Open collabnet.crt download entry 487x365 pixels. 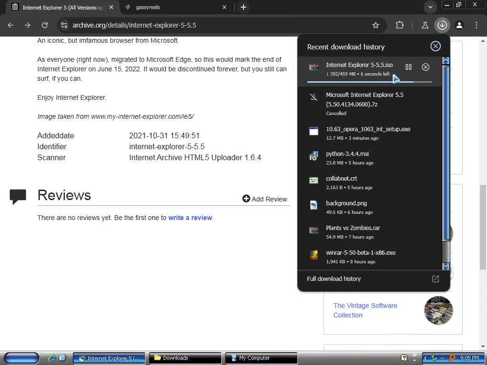[370, 182]
